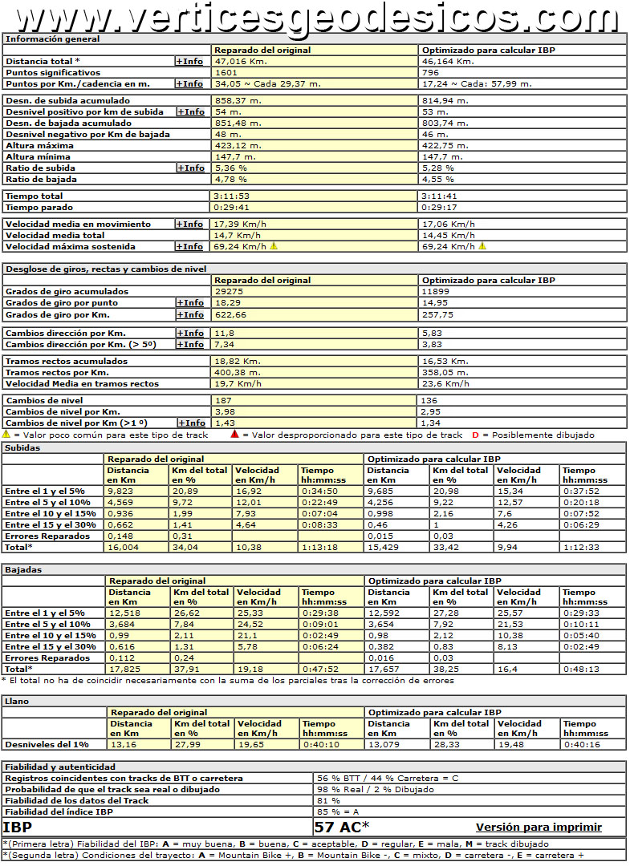The width and height of the screenshot is (630, 866).
Task: Click the +Info link for Distancia total
Action: coord(189,61)
